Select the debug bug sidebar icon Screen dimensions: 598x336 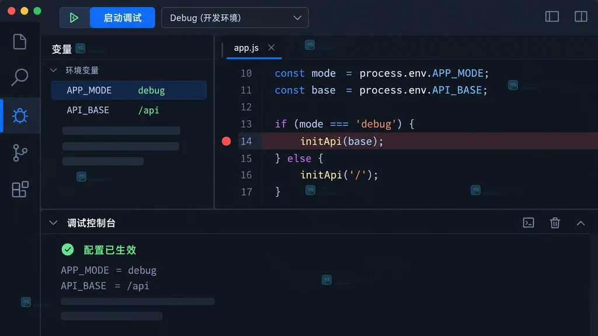pyautogui.click(x=20, y=116)
